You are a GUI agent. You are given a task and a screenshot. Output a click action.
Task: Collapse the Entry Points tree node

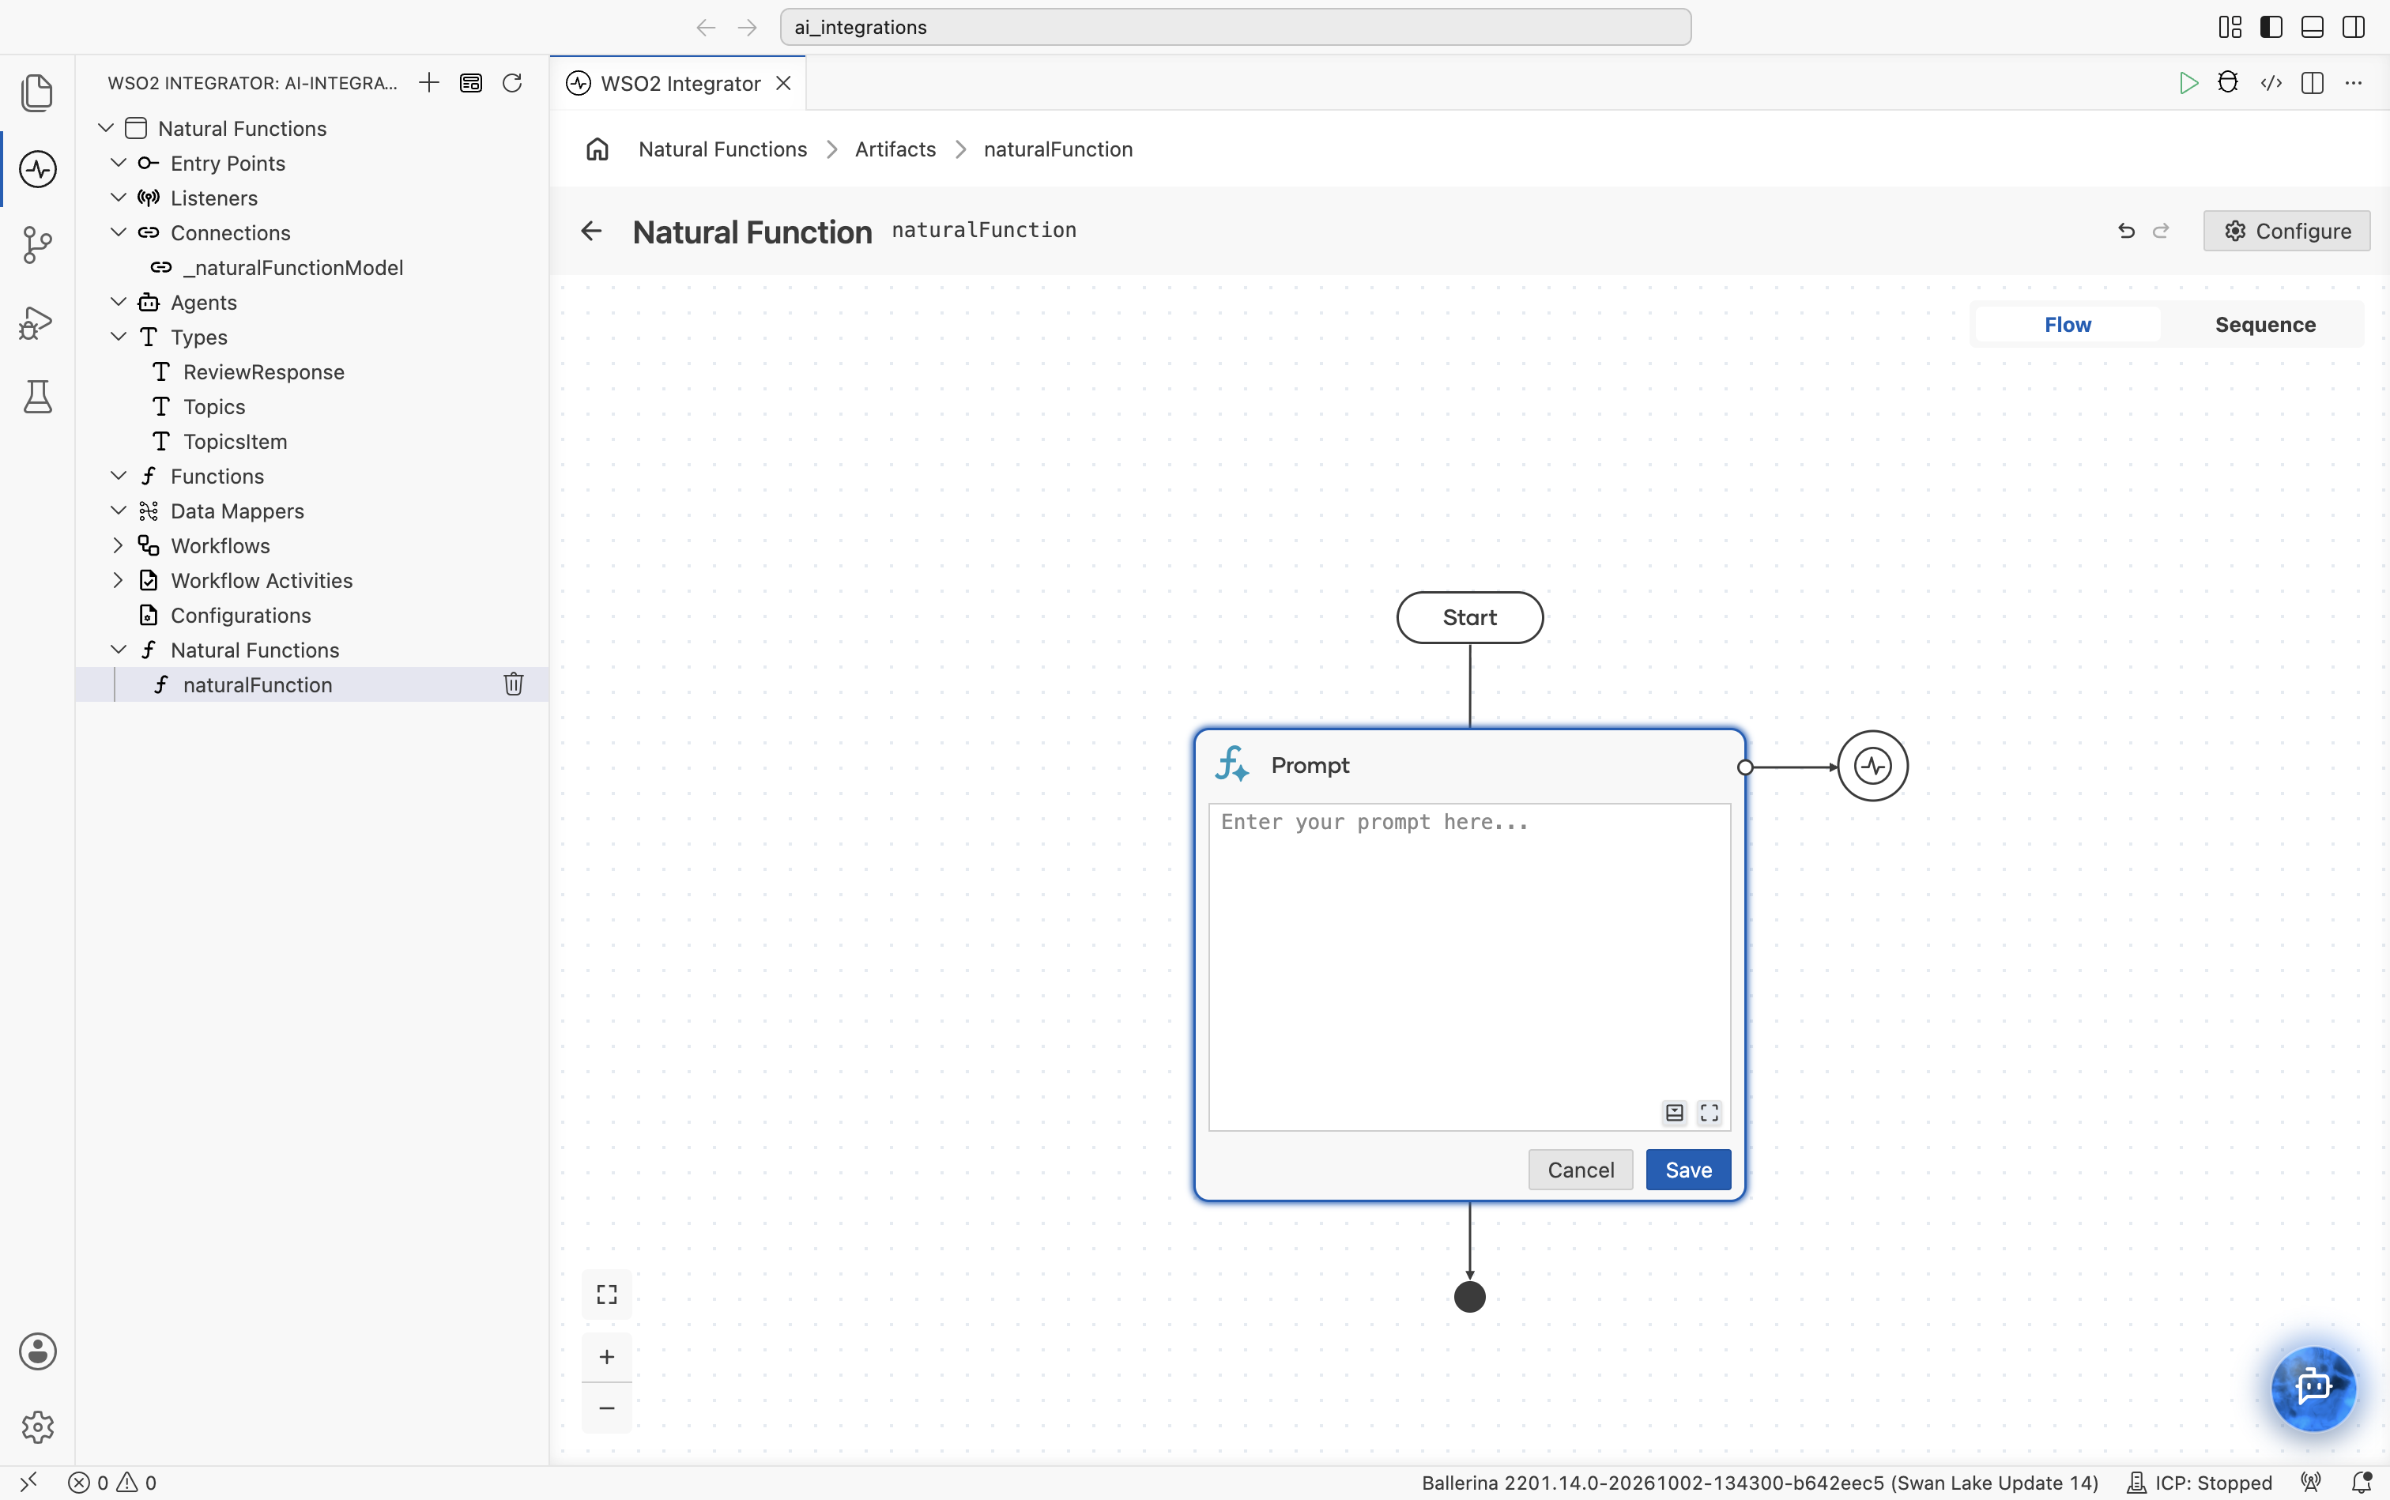[x=118, y=163]
